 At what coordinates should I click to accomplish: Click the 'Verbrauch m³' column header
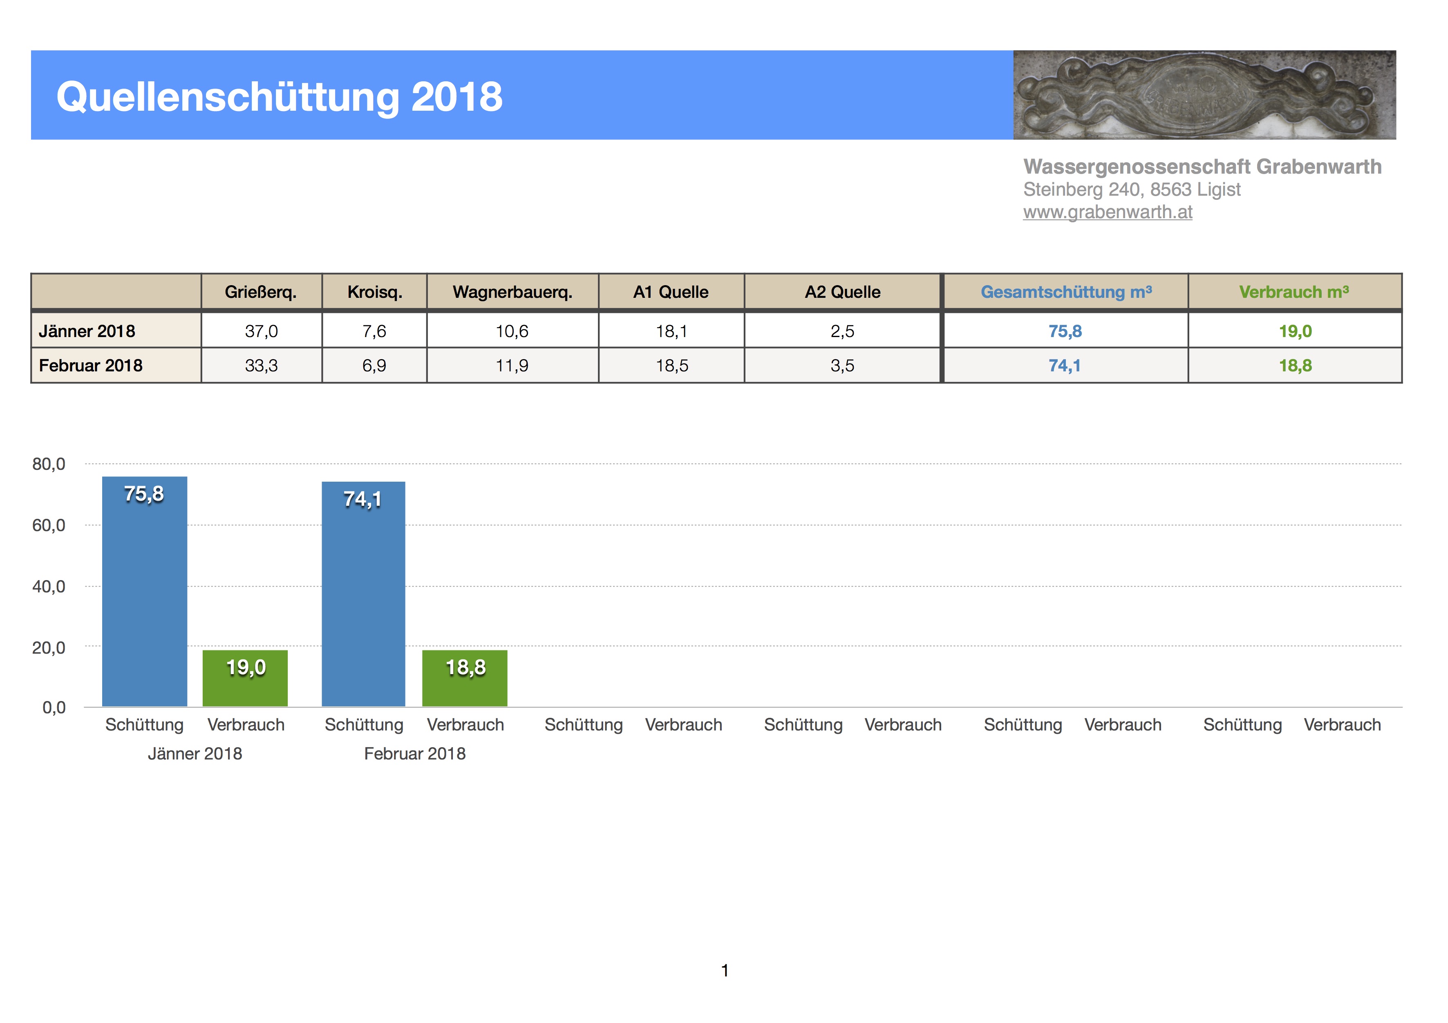tap(1294, 292)
